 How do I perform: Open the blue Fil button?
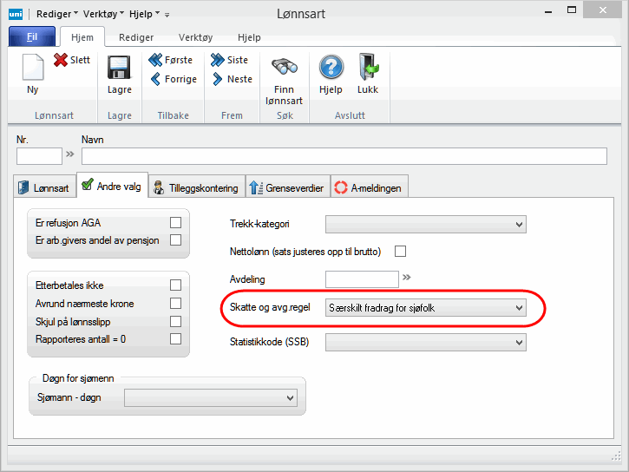(32, 37)
